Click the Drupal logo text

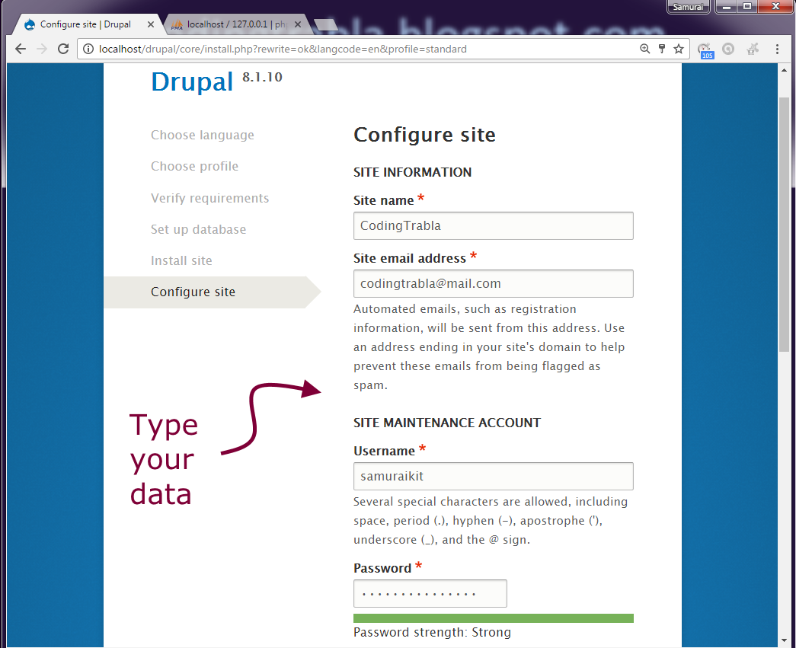point(192,82)
